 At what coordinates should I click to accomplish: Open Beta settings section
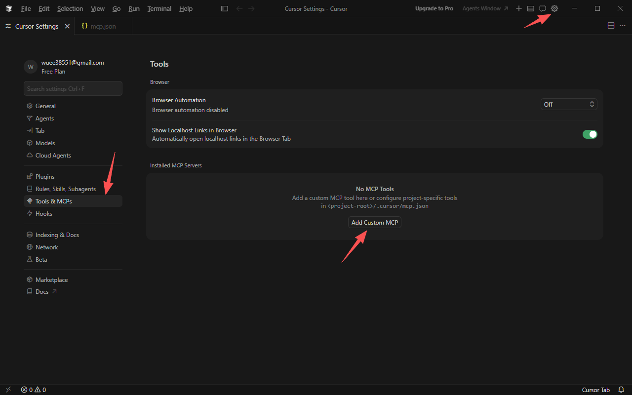click(x=73, y=260)
